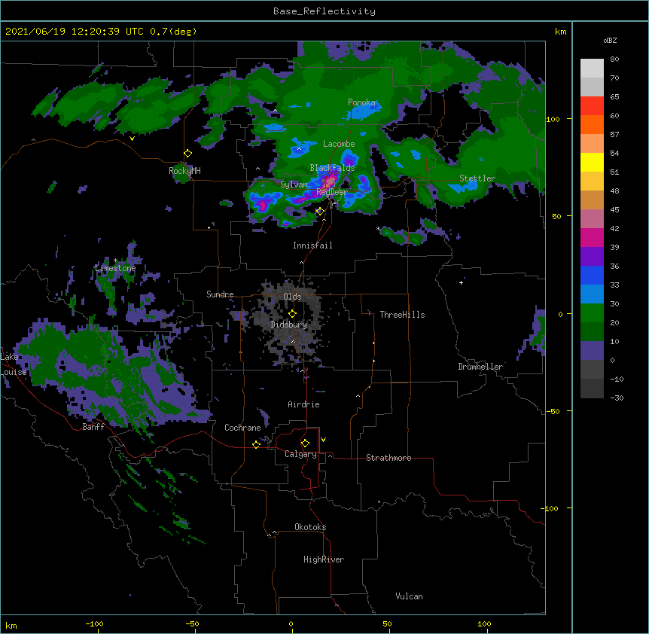Click the ThreeHills label
The height and width of the screenshot is (634, 649).
coord(402,315)
